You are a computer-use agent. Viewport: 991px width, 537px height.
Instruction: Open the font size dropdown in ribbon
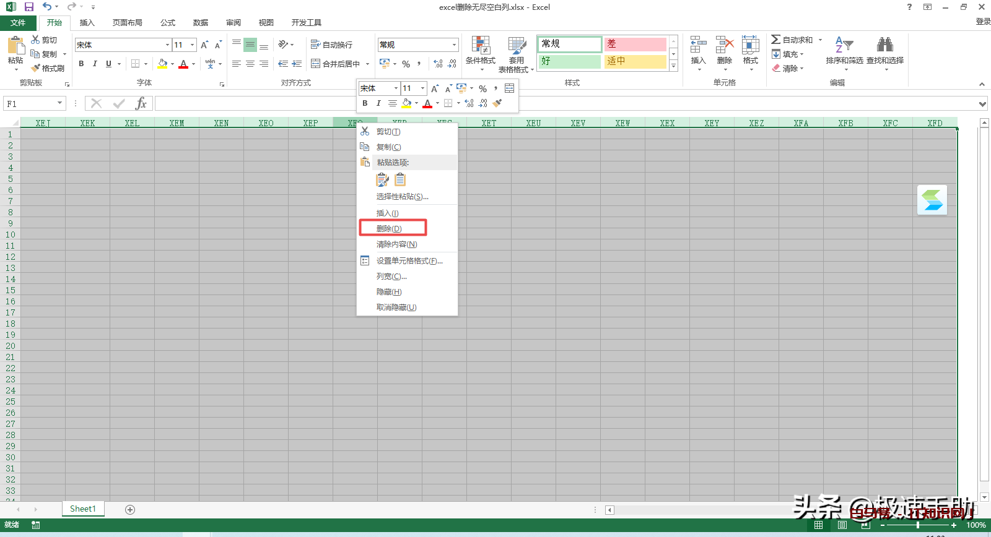(x=193, y=45)
